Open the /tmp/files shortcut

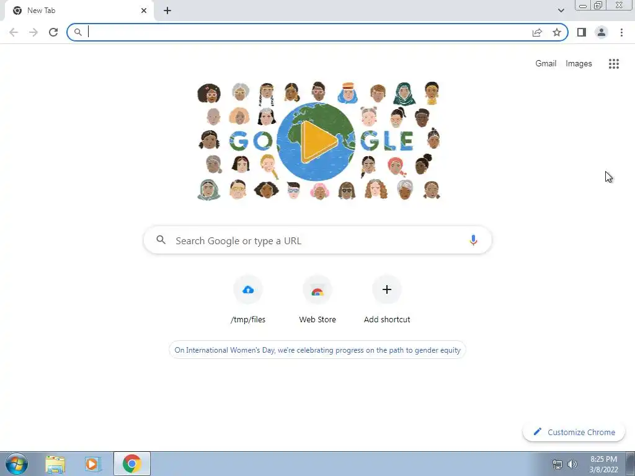[x=248, y=300]
